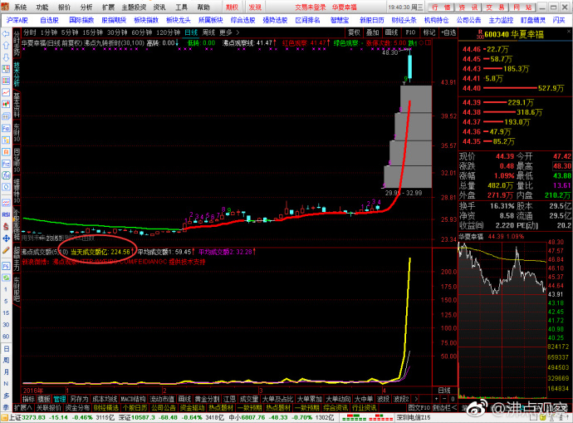Click the 叠加 overlay chart button
Image resolution: width=573 pixels, height=423 pixels.
pos(374,31)
